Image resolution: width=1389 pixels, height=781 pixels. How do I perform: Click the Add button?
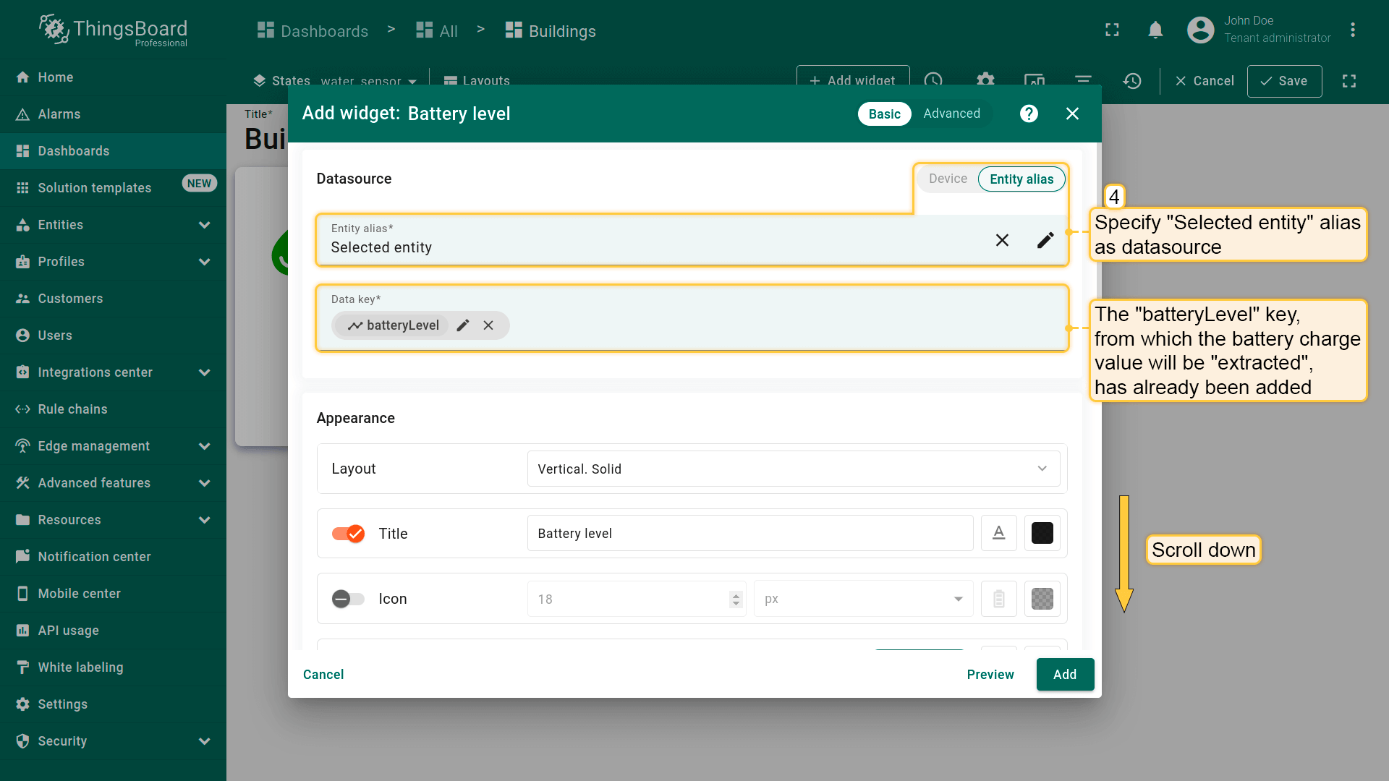pos(1064,674)
